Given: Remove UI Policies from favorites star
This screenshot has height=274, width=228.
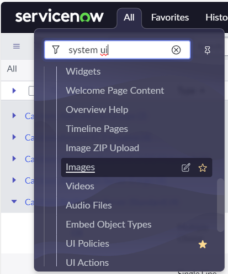Looking at the screenshot, I should click(x=203, y=244).
